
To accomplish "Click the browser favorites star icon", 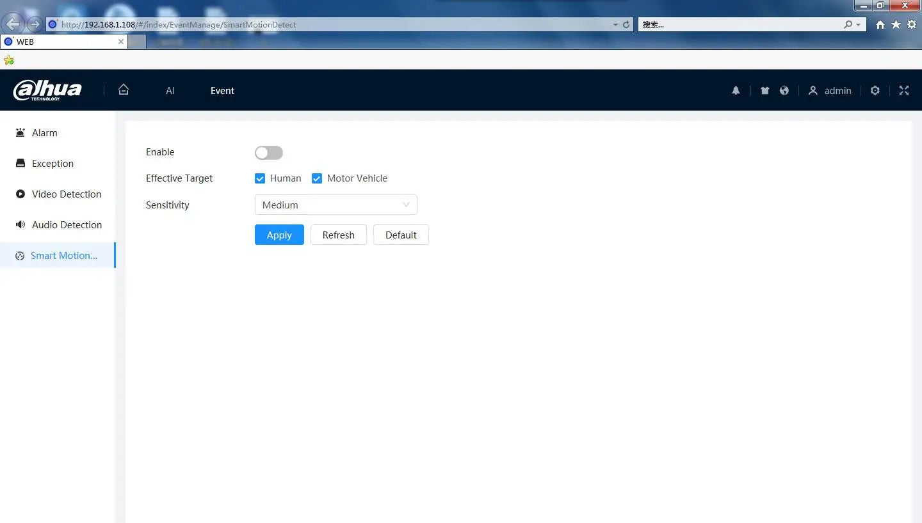I will click(896, 24).
